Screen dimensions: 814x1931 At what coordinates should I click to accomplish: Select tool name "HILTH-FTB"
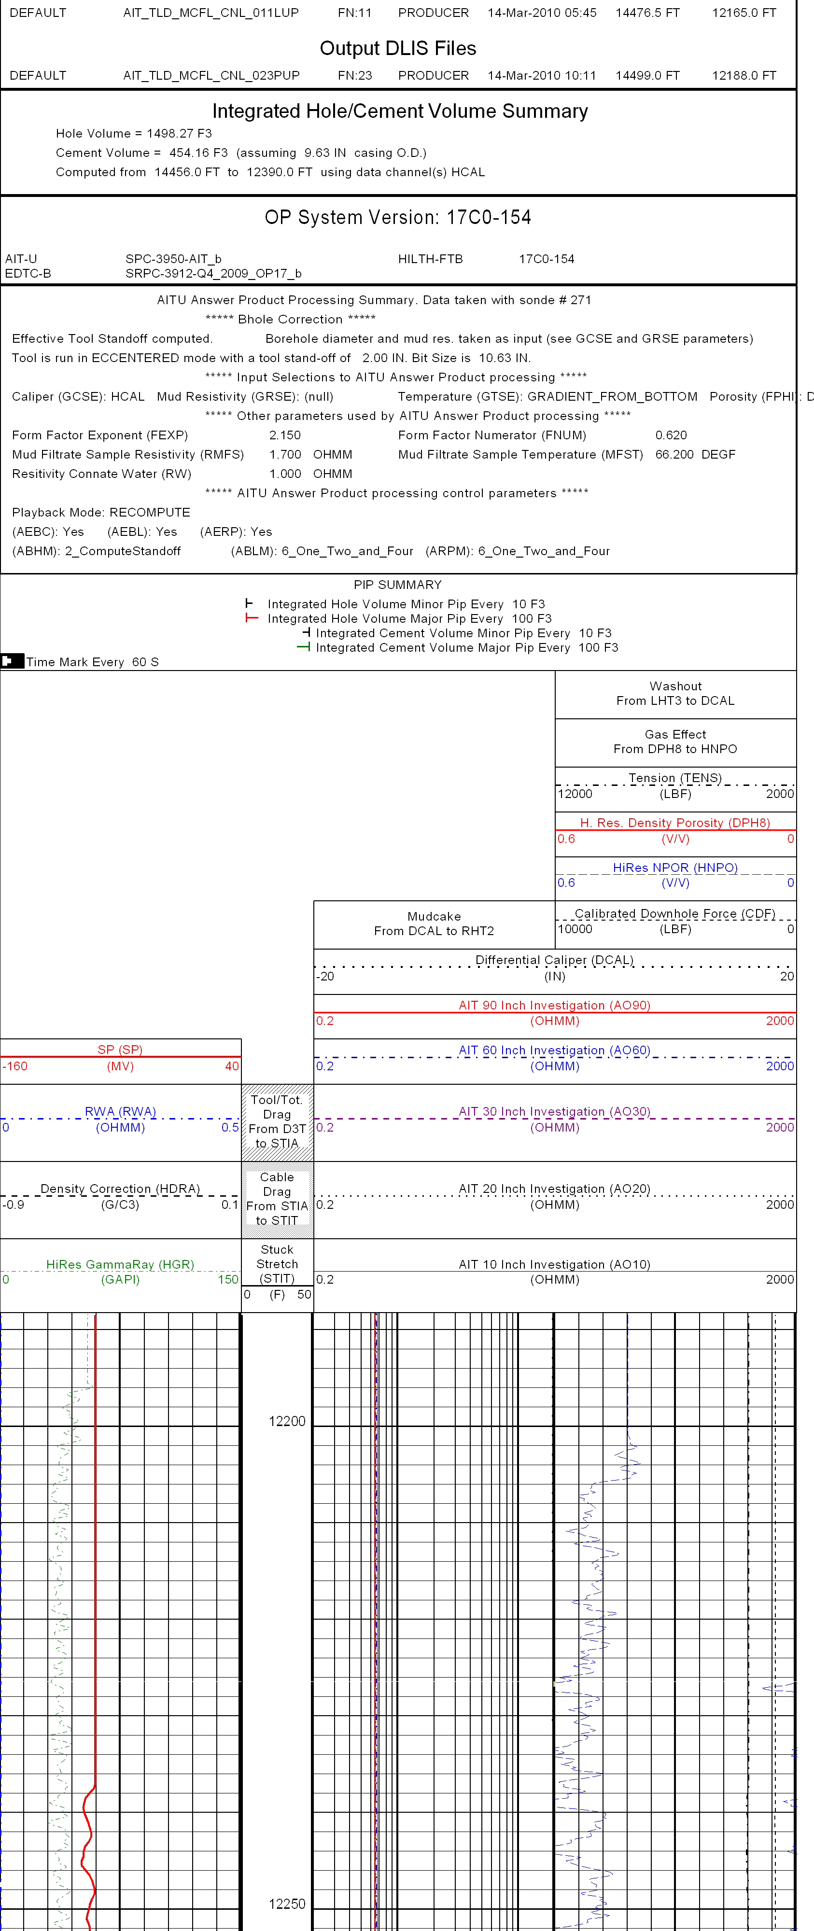tap(430, 259)
